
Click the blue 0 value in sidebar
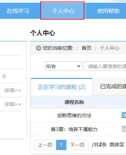coord(4,76)
